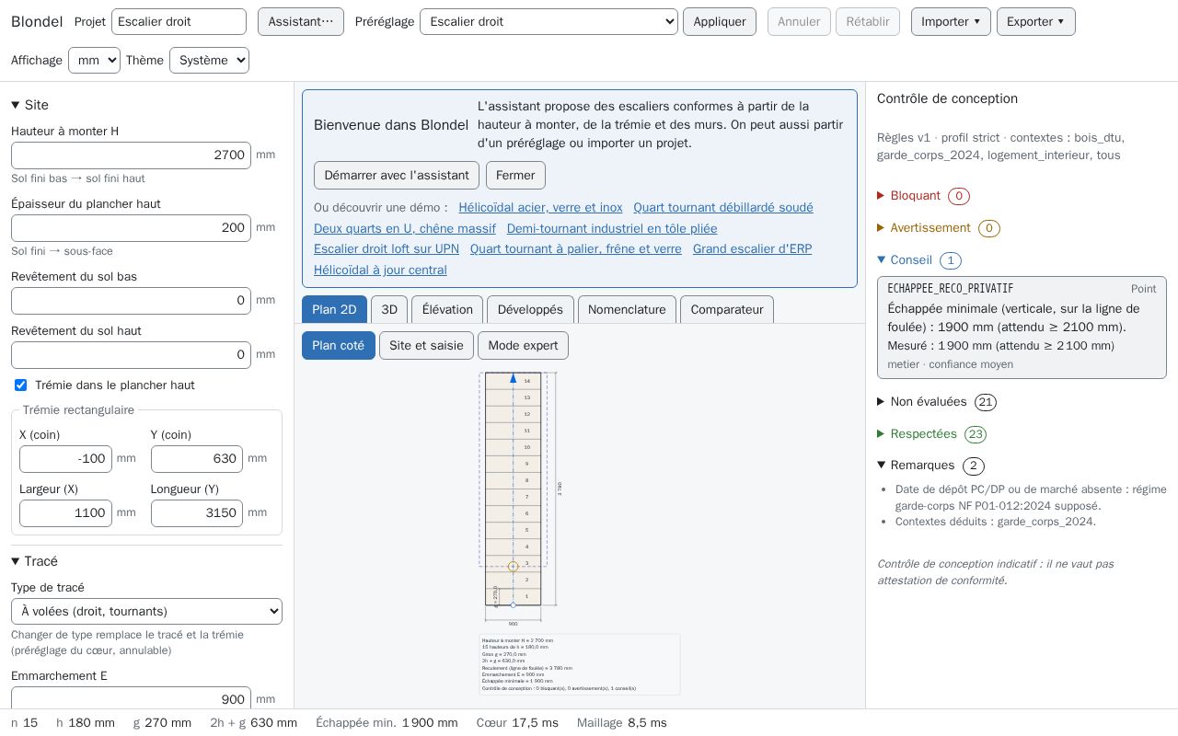Collapse the Site section
1178x736 pixels.
[x=30, y=105]
